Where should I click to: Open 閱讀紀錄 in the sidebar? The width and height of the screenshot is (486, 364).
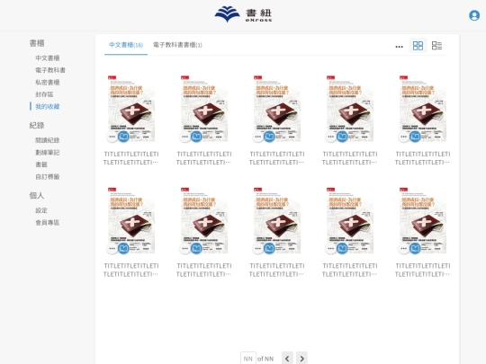click(48, 140)
